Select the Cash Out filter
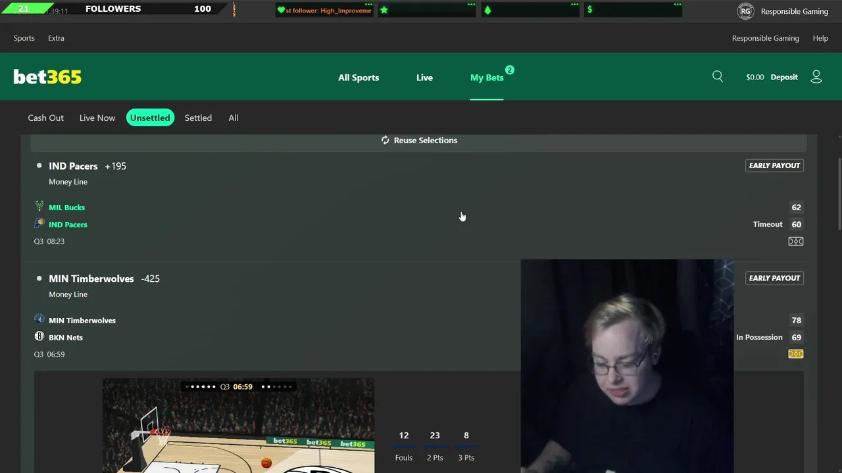 (x=46, y=118)
